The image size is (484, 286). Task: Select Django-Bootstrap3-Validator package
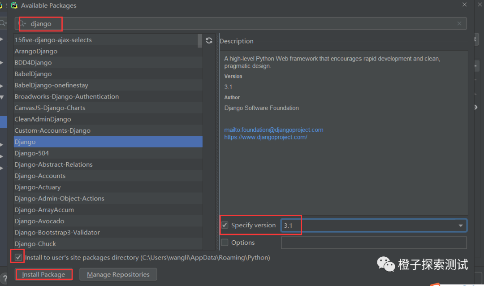coord(108,233)
